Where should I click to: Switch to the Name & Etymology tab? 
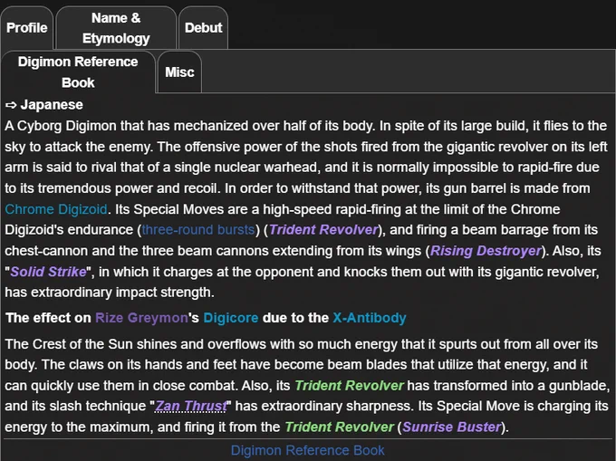tap(116, 28)
